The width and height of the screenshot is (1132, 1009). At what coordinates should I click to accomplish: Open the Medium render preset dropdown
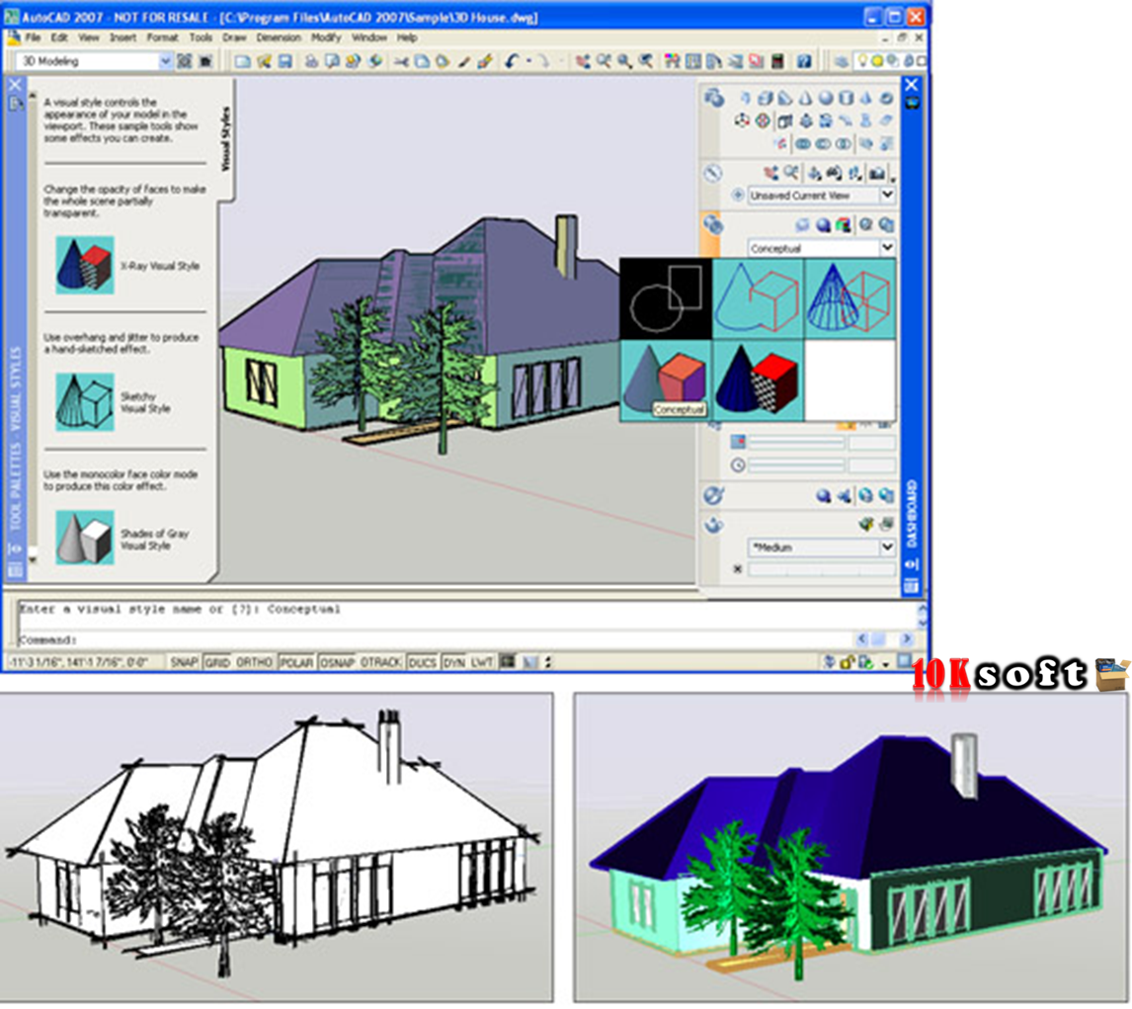[x=887, y=547]
